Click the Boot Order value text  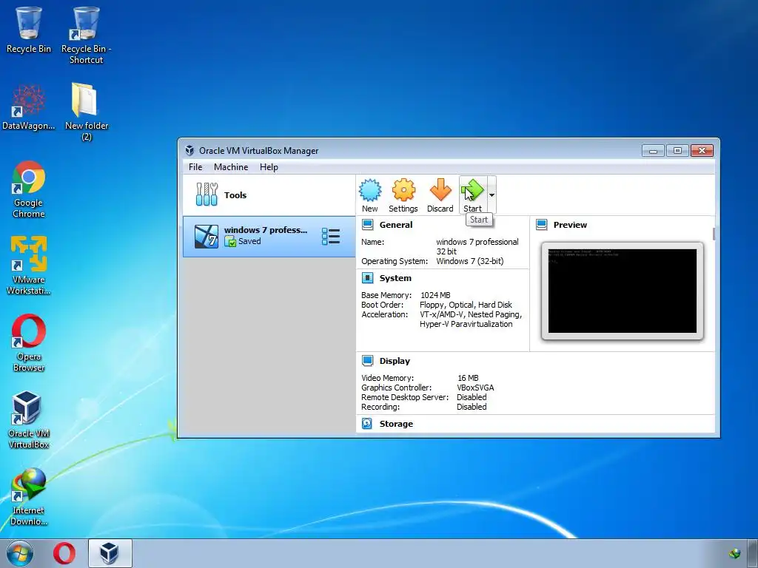(x=466, y=305)
